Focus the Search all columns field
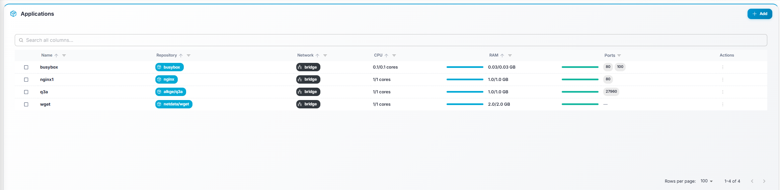This screenshot has height=190, width=780. [391, 40]
